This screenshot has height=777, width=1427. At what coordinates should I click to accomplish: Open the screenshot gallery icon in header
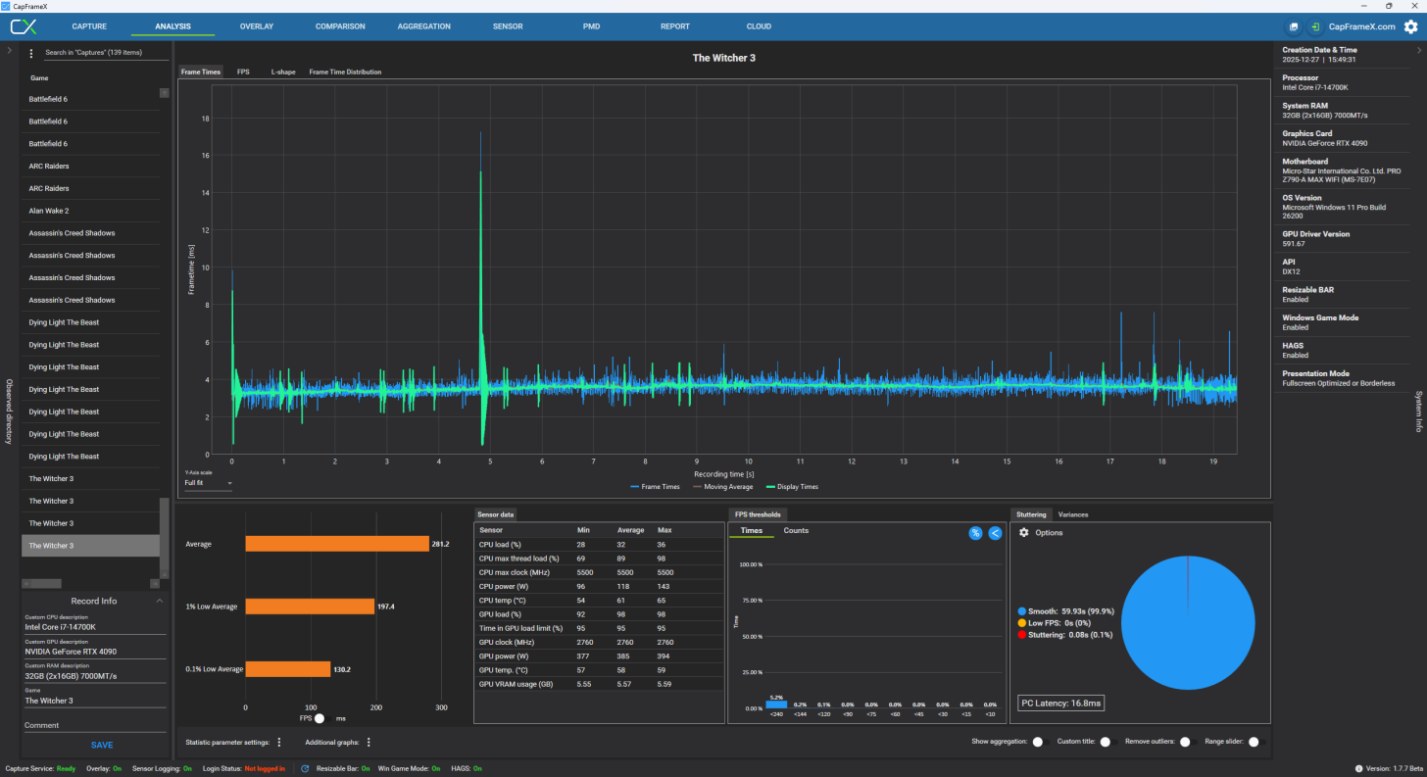point(1293,26)
